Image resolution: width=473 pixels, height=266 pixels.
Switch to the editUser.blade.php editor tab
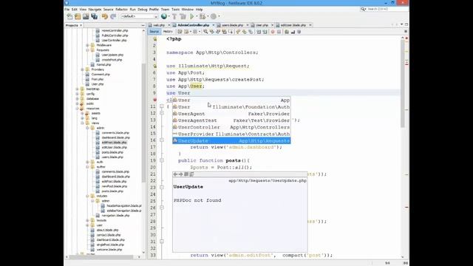(293, 25)
